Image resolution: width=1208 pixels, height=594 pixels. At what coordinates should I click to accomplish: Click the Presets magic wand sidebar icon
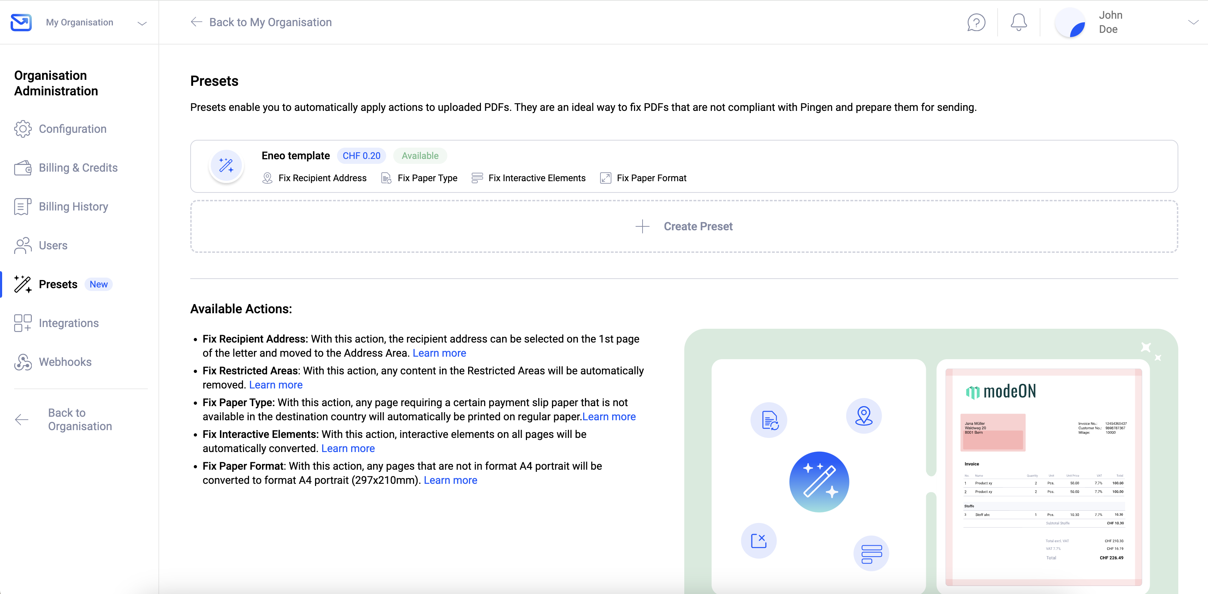click(23, 284)
